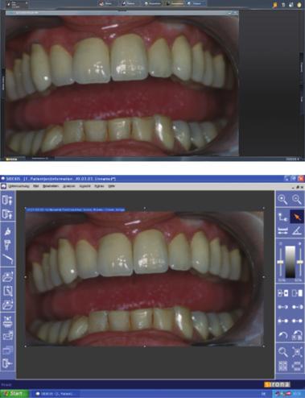The height and width of the screenshot is (398, 305).
Task: Click bottom-right corner selection handle of lower photo
Action: tap(263, 346)
